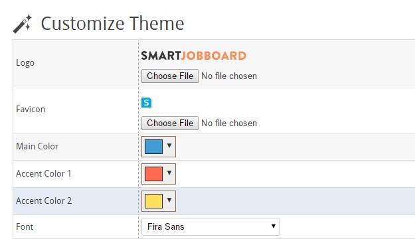Select the Main Color label
Image resolution: width=415 pixels, height=239 pixels.
37,146
